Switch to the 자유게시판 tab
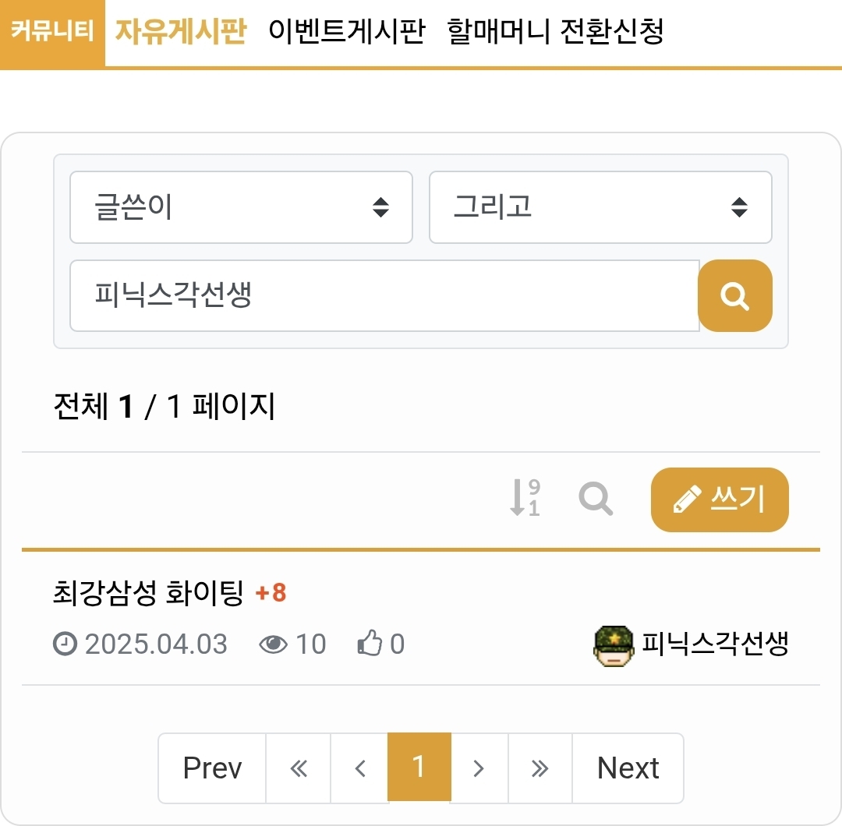 (180, 32)
